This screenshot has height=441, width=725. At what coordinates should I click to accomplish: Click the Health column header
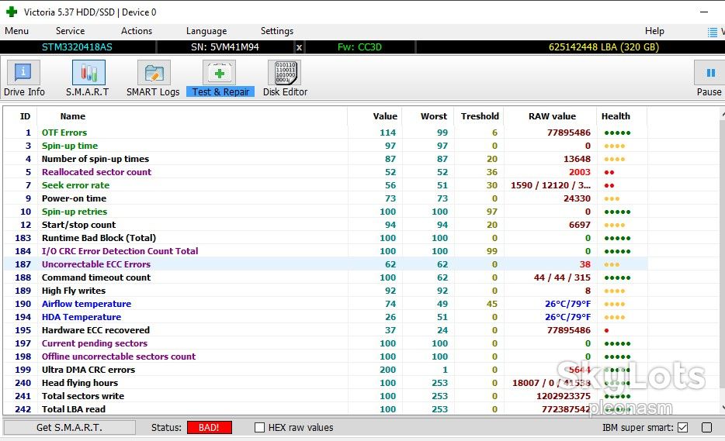(x=616, y=116)
